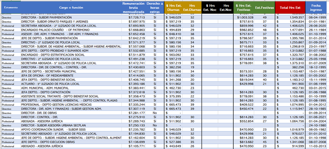
Task: Select the green '$ Hrs Ext. Festivas' header
Action: click(x=243, y=7)
